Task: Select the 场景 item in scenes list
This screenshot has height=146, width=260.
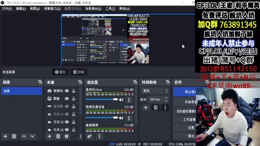Action: 21,91
